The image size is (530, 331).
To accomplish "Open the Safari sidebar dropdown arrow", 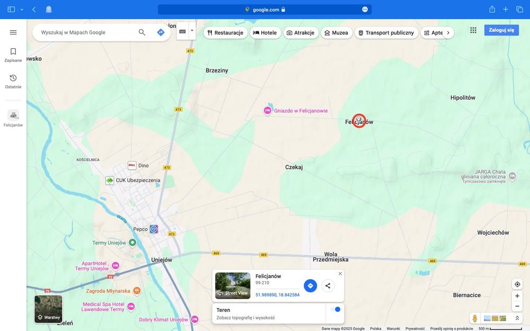I will point(22,10).
